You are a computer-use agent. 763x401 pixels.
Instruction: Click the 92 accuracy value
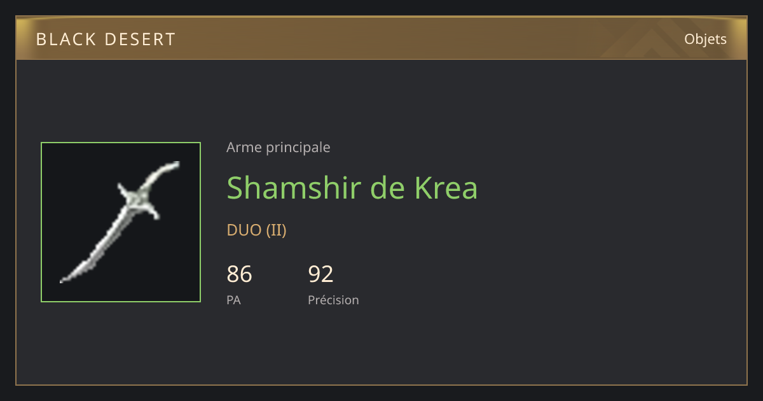tap(321, 274)
